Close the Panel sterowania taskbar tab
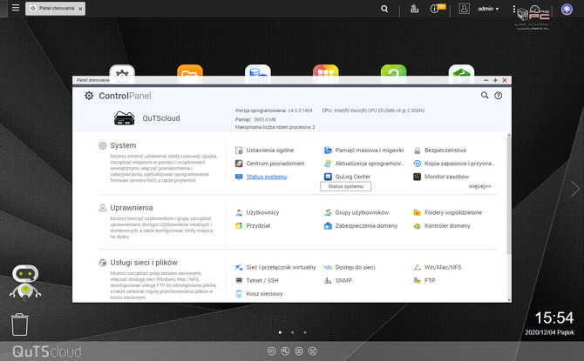 pyautogui.click(x=80, y=9)
